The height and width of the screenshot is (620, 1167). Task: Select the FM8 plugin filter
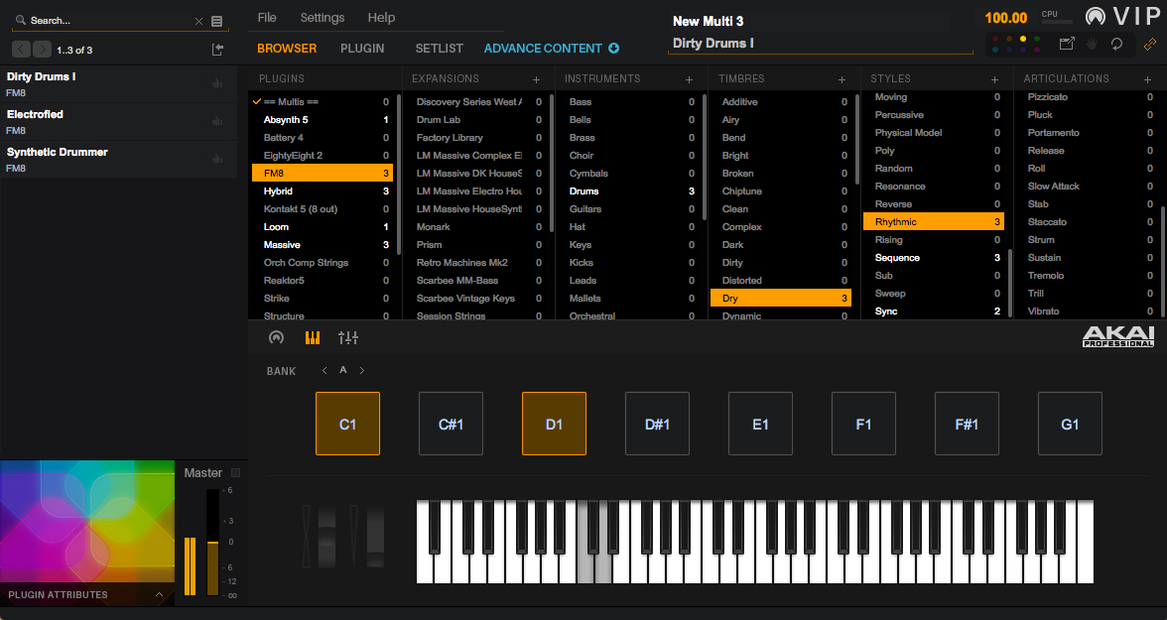coord(323,173)
